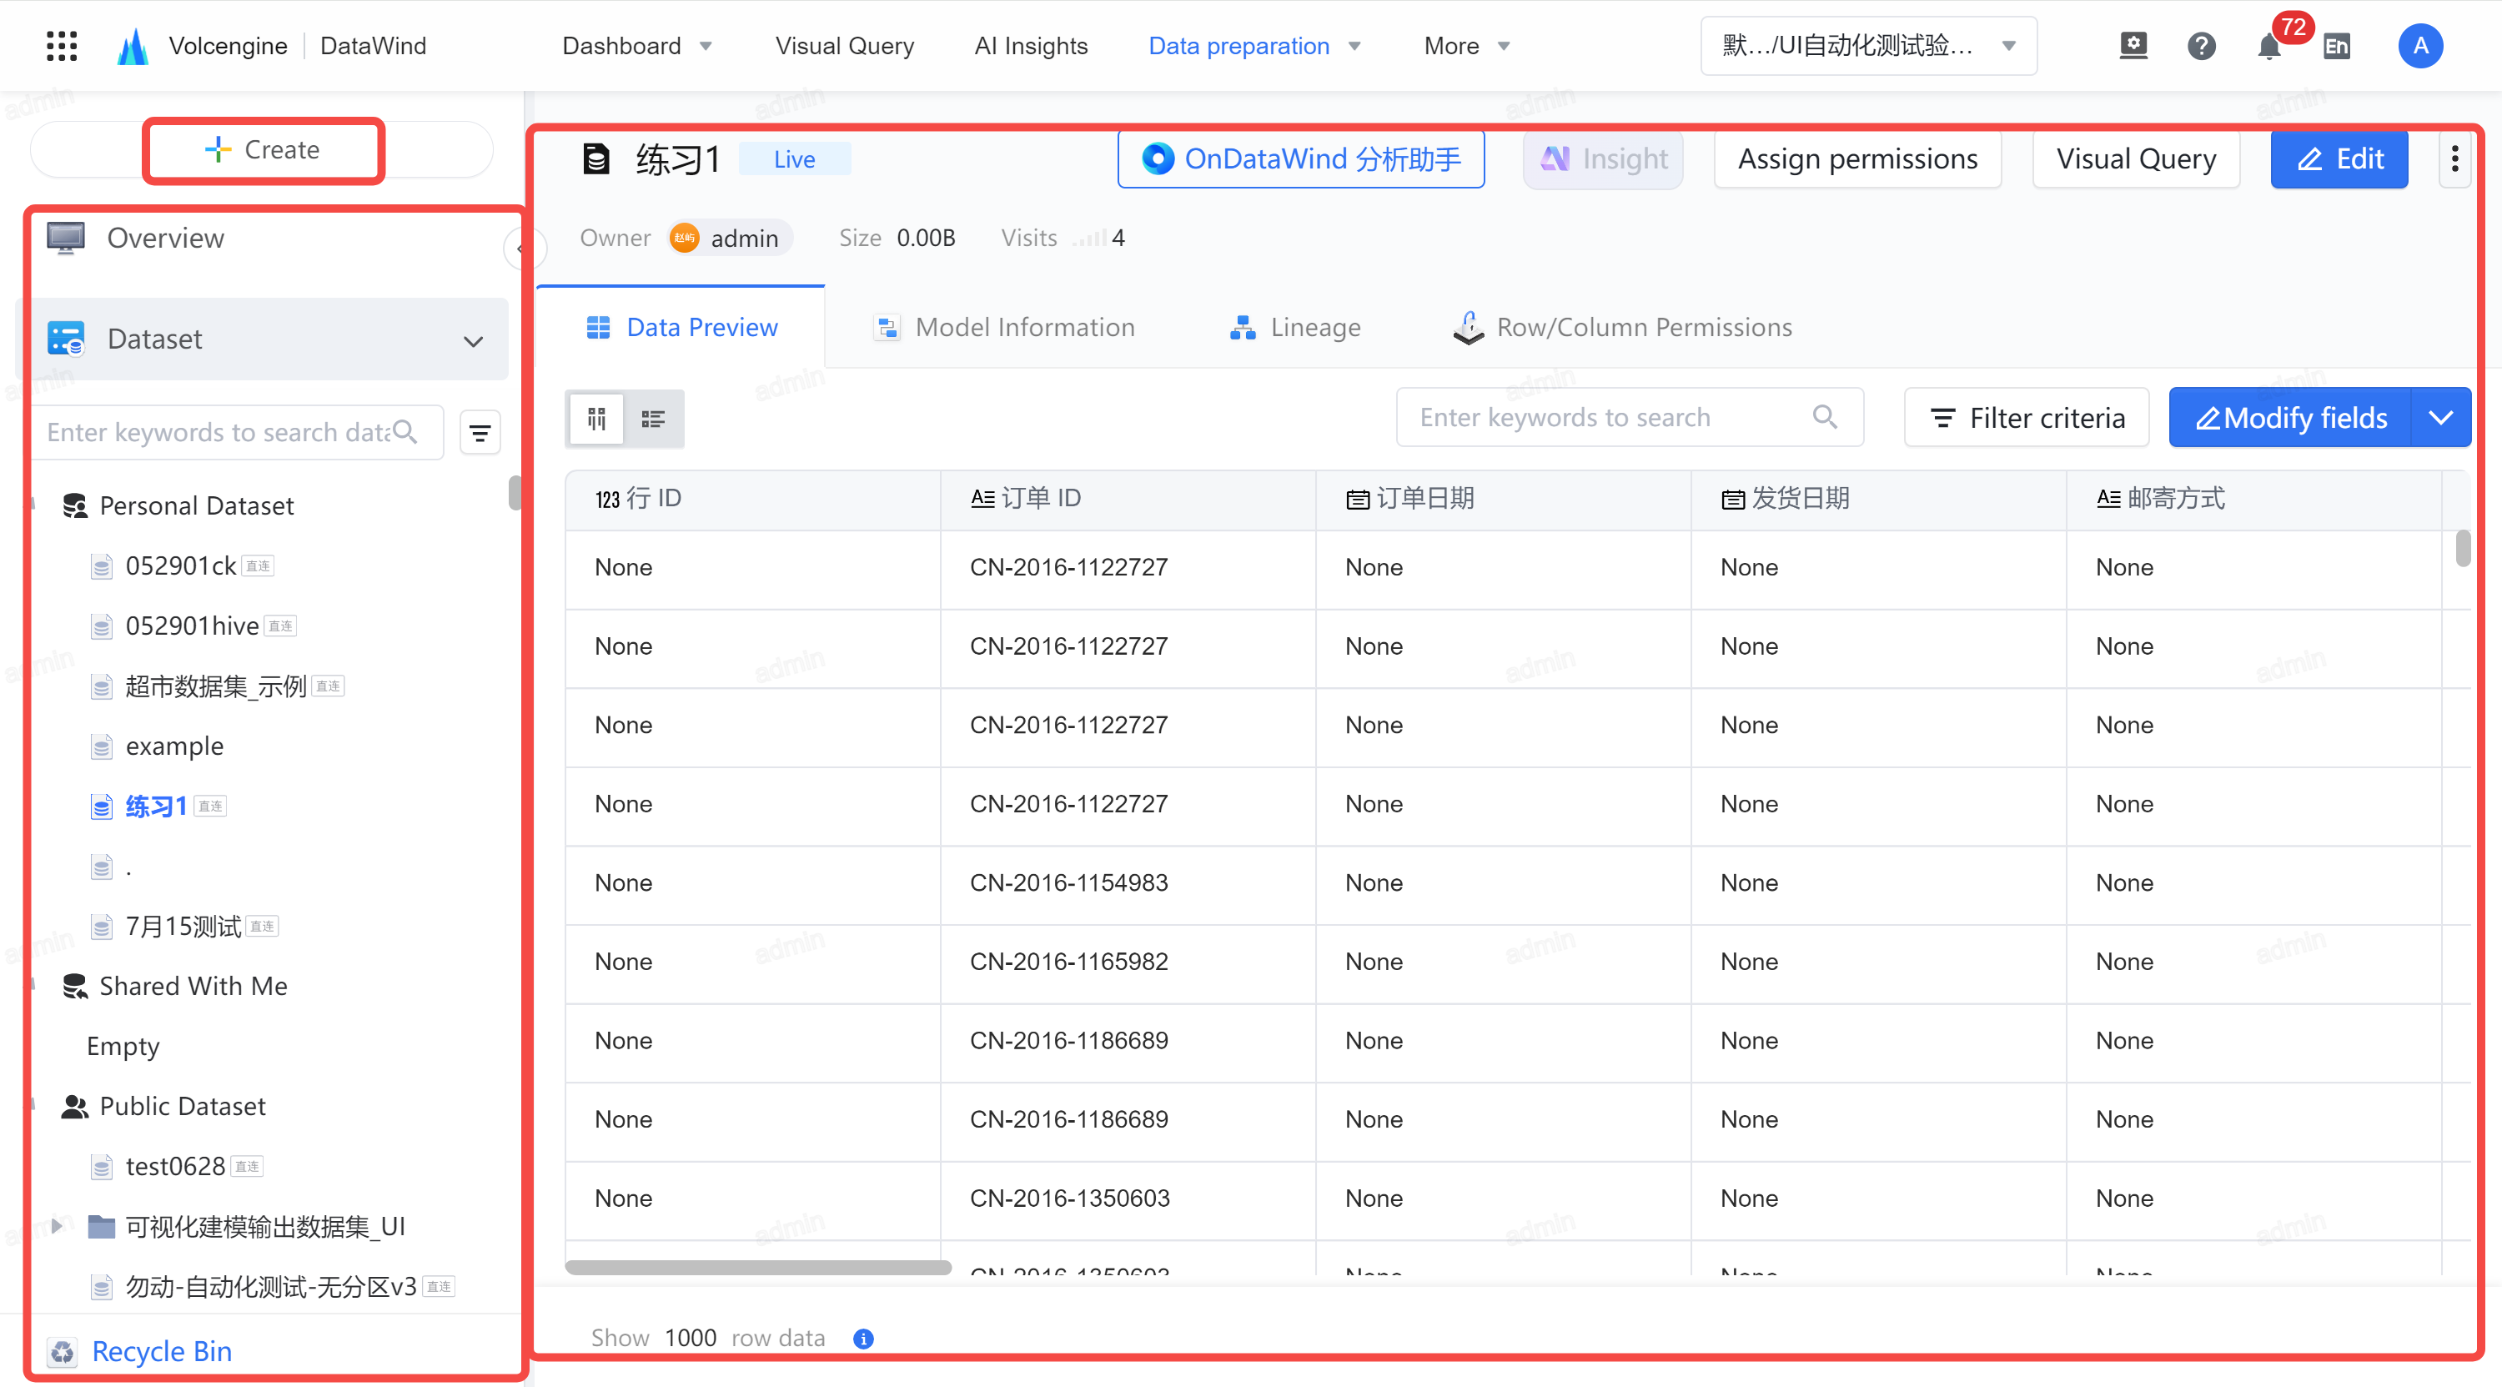This screenshot has width=2502, height=1387.
Task: Open the more options kebab menu
Action: (2454, 158)
